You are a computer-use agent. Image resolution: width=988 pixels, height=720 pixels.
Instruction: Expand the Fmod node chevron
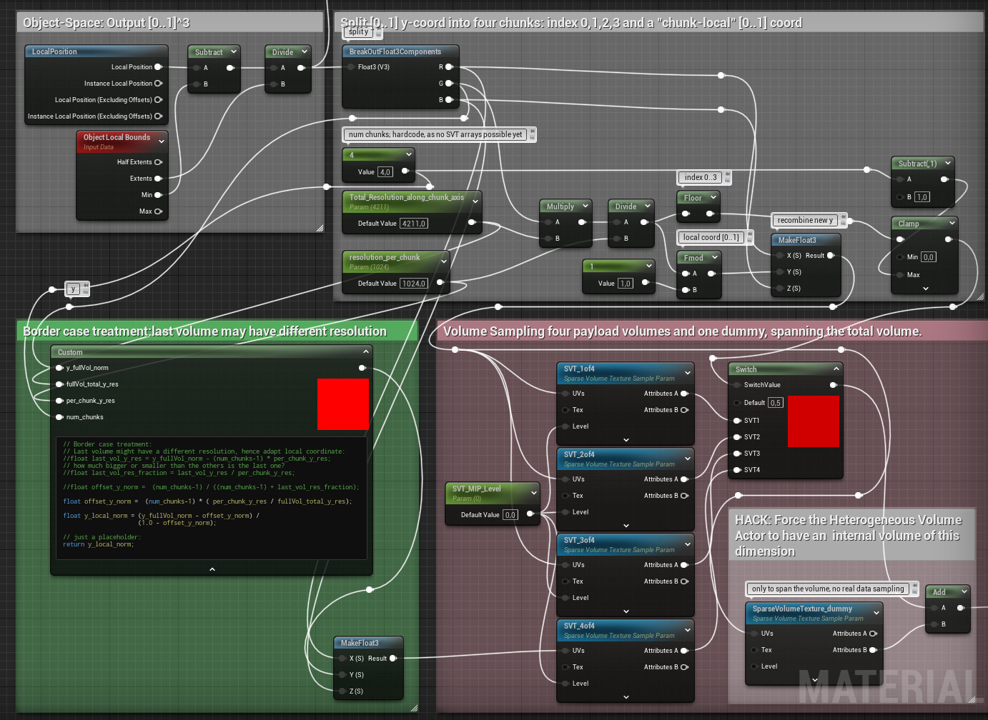coord(713,257)
